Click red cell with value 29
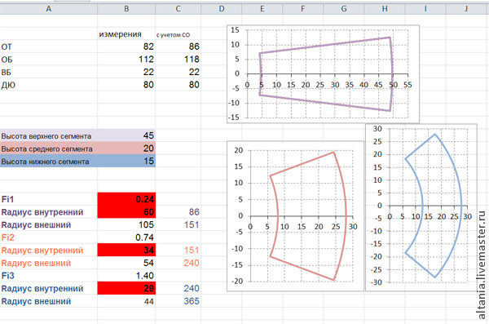 click(126, 288)
